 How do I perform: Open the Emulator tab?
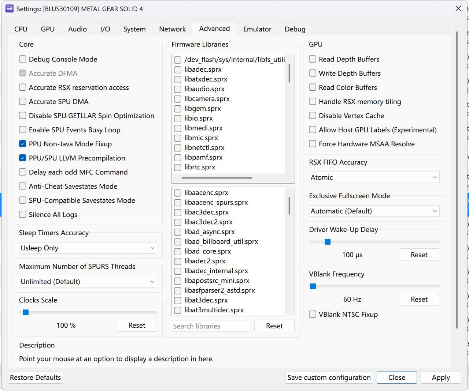(x=257, y=29)
